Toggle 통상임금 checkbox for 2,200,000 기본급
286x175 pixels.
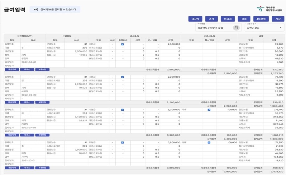coord(122,77)
